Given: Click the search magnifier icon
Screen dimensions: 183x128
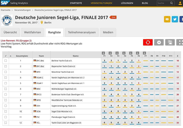Looking at the screenshot, I should (x=171, y=3).
